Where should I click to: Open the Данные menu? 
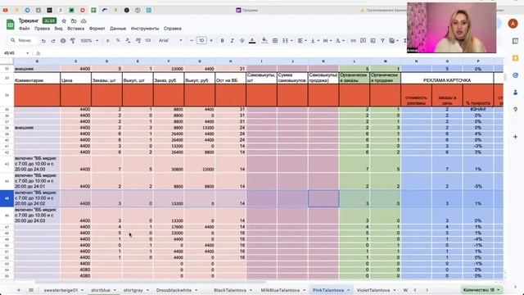pos(118,29)
